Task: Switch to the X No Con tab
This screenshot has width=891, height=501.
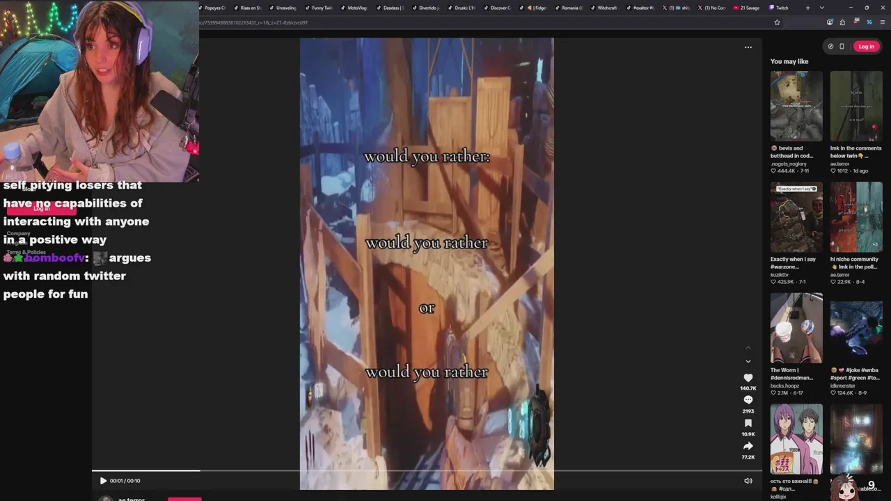Action: (x=711, y=8)
